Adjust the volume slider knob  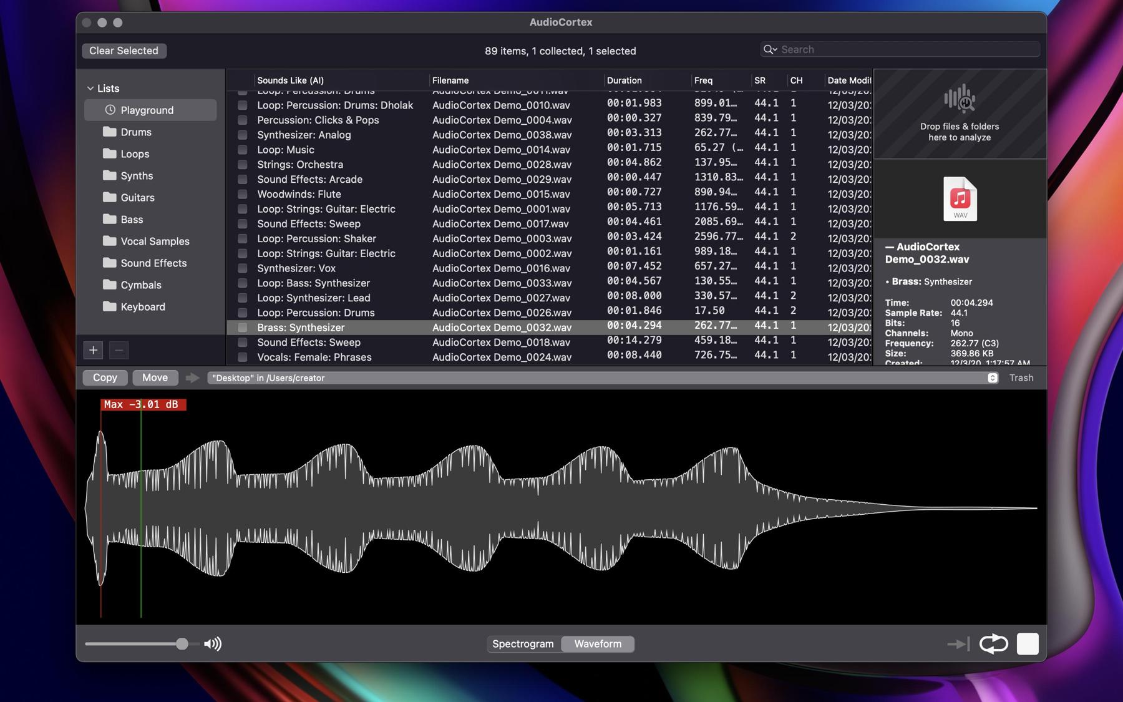click(182, 644)
